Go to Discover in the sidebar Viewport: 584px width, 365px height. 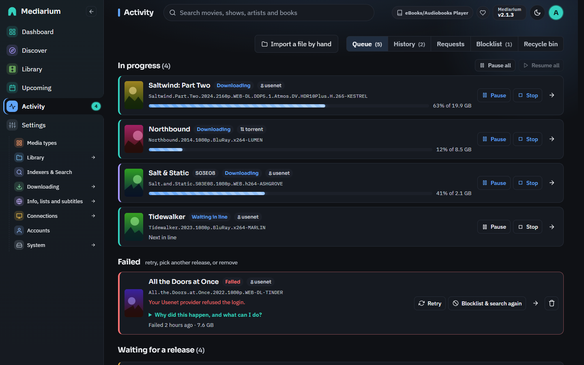[52, 50]
